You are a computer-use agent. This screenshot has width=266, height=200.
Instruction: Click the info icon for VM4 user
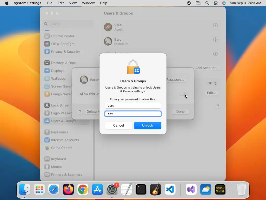(x=215, y=25)
